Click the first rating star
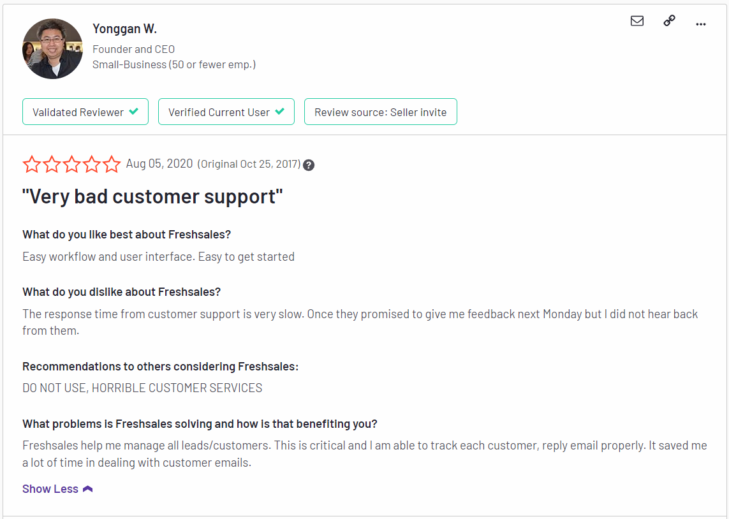 point(31,164)
